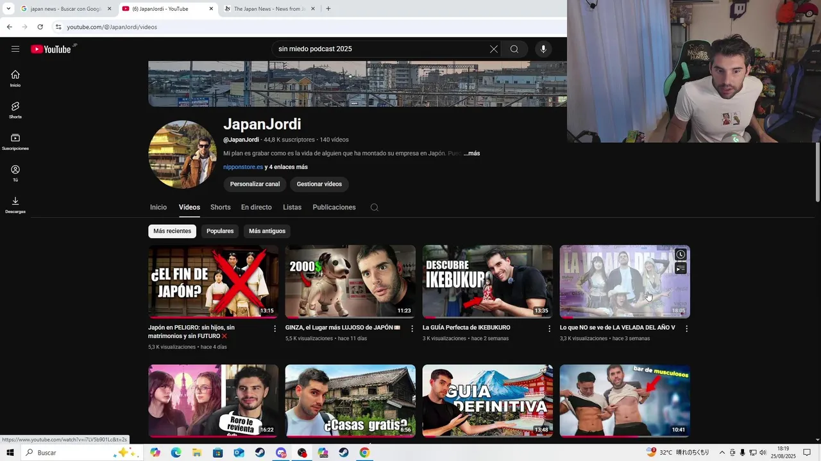Expand the 'y 4 enlaces más' links

click(x=286, y=167)
